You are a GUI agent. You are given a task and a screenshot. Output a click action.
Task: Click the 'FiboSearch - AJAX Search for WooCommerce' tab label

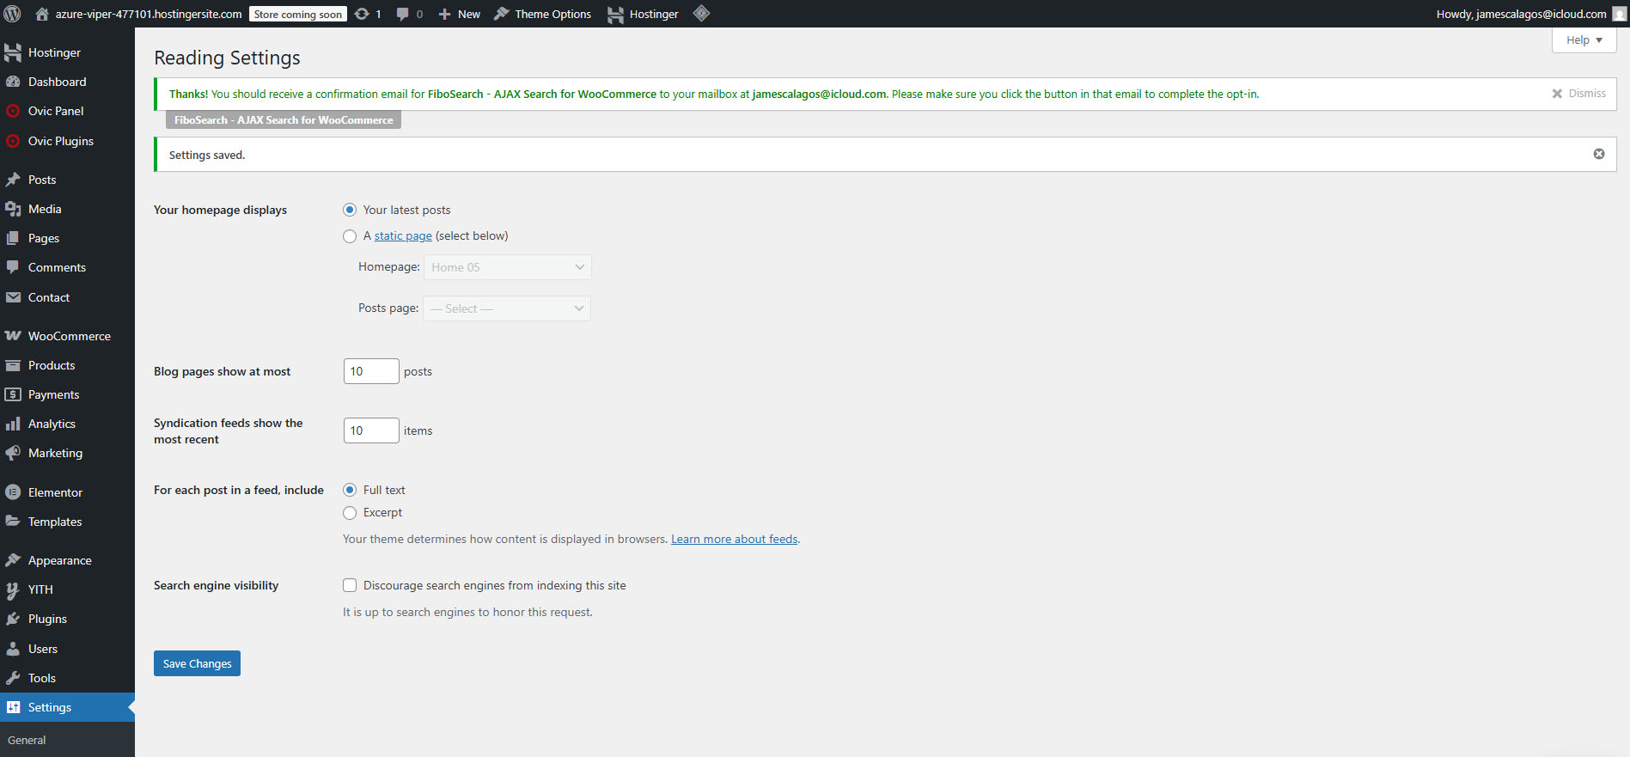(284, 120)
